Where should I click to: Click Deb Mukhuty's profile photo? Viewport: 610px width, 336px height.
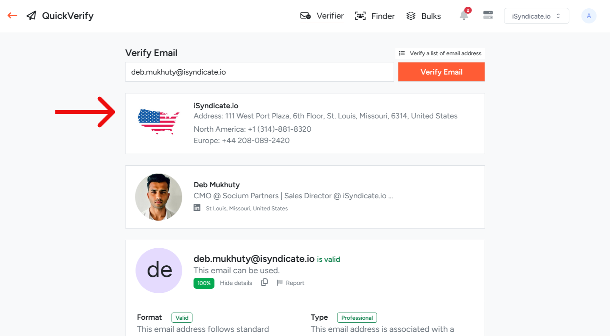tap(158, 197)
